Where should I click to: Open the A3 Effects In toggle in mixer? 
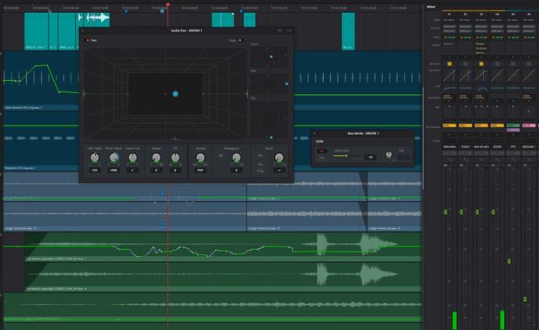click(482, 64)
